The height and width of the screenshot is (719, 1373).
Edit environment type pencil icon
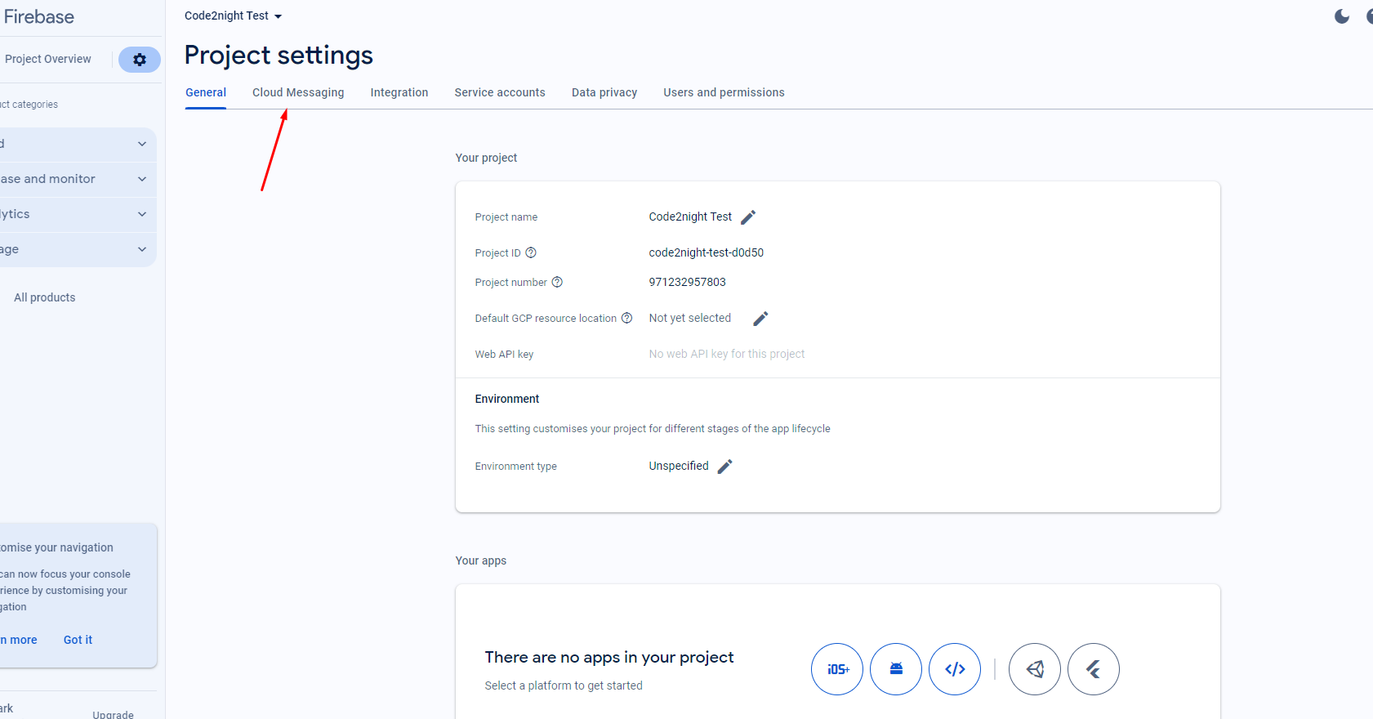[724, 467]
